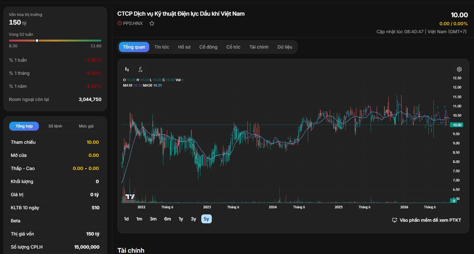The image size is (474, 254).
Task: Click the 2024 label on the time axis
Action: tap(273, 207)
